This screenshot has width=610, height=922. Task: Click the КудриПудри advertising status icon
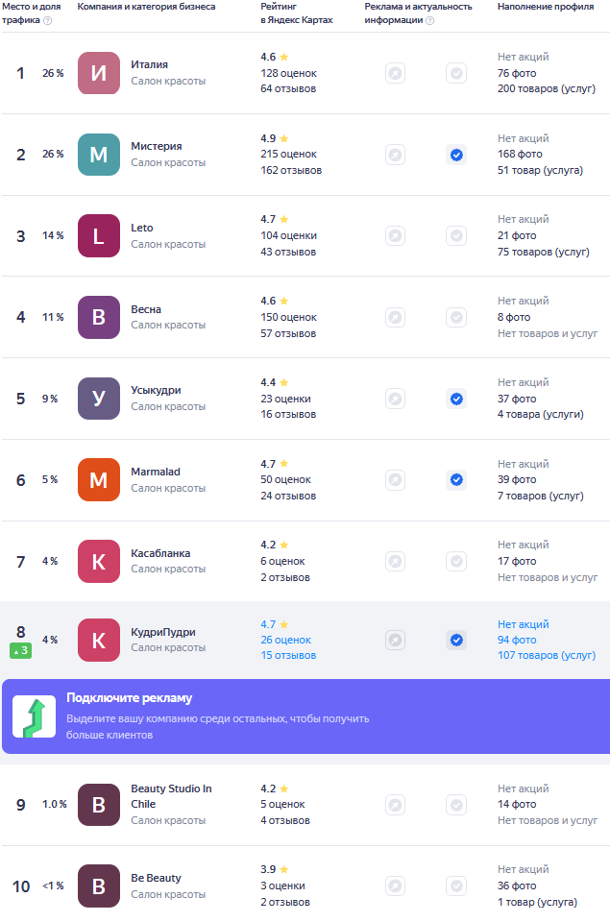tap(395, 640)
